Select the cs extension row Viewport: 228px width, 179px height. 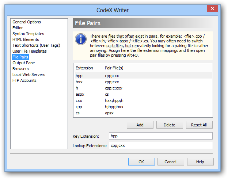(143, 113)
